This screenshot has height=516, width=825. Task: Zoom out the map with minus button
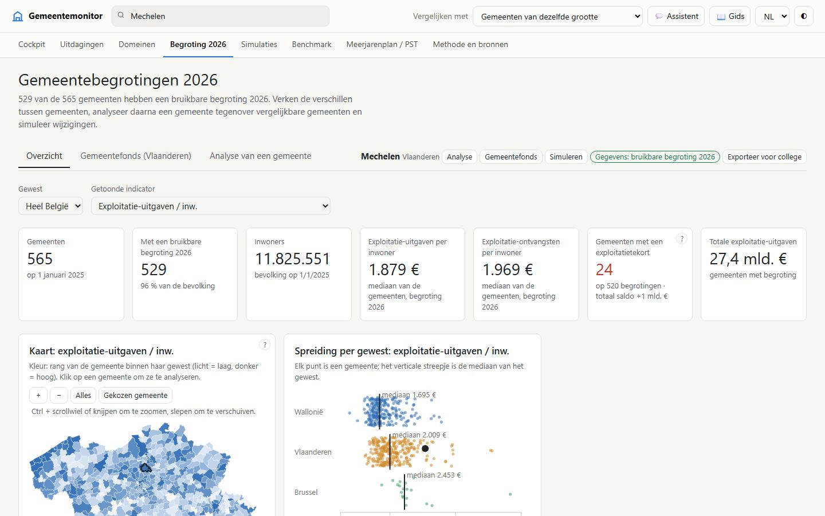click(59, 395)
